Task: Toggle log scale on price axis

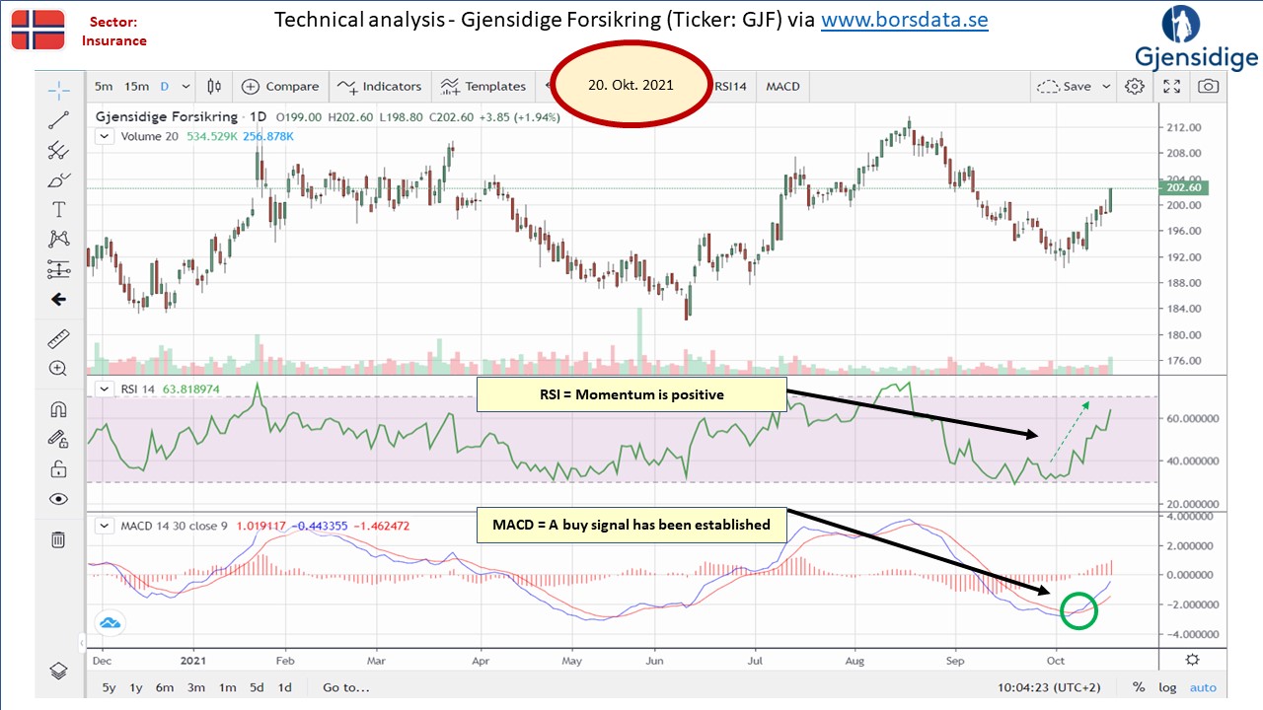Action: [x=1167, y=687]
